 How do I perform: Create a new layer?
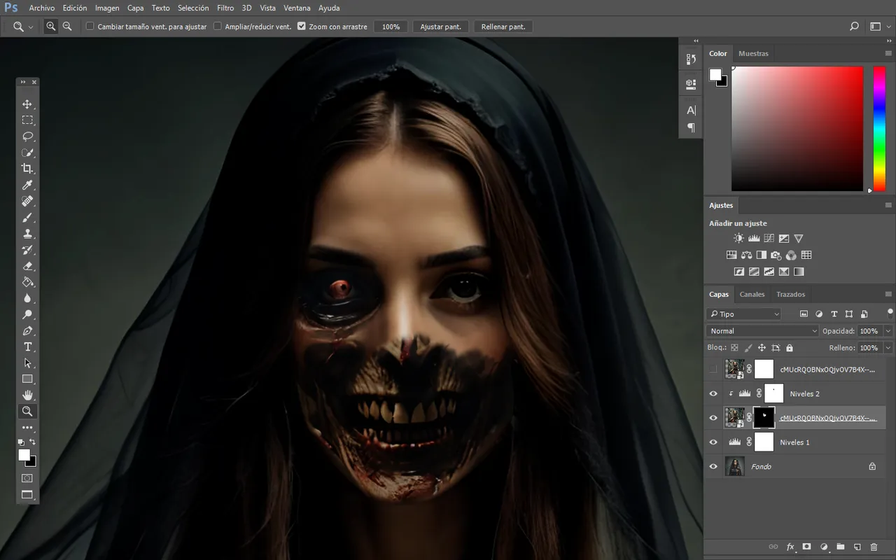click(x=857, y=547)
